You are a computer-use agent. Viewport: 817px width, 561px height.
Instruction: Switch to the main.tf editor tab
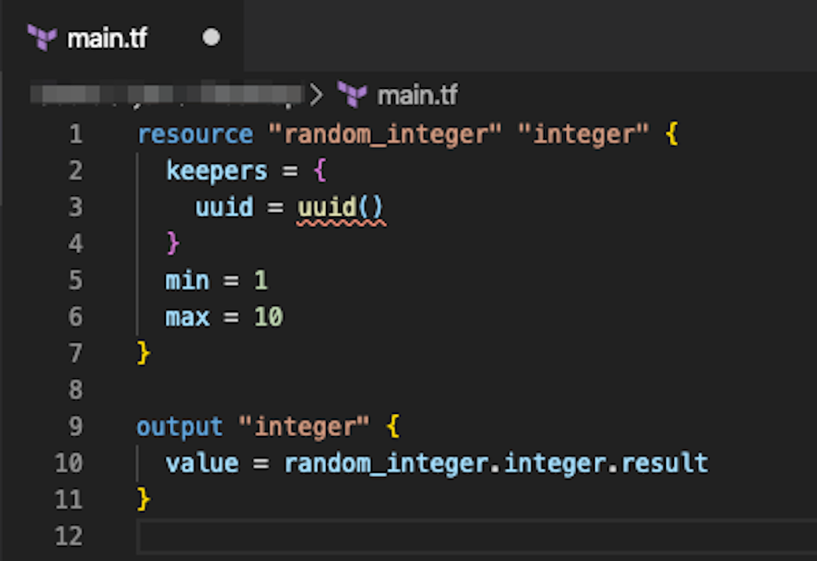coord(106,36)
